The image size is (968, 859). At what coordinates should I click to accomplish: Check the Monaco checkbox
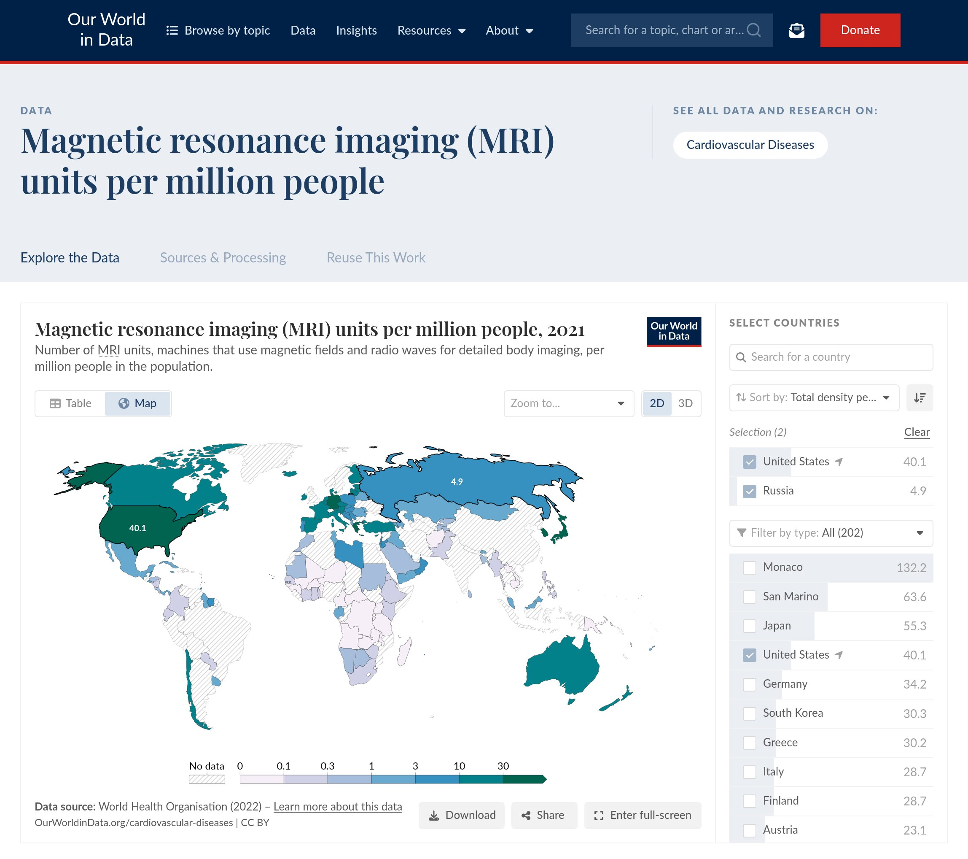tap(749, 567)
